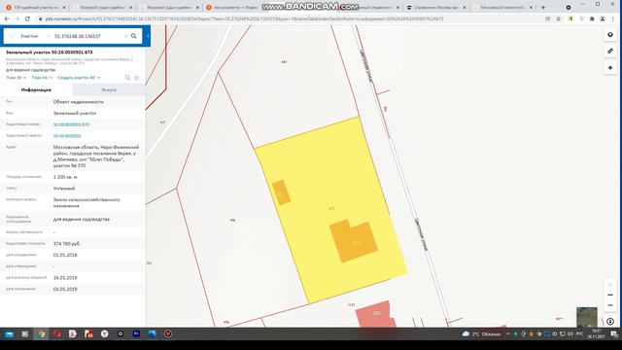Click the 'Объект недвижимости' type value
The height and width of the screenshot is (350, 622).
(x=79, y=102)
